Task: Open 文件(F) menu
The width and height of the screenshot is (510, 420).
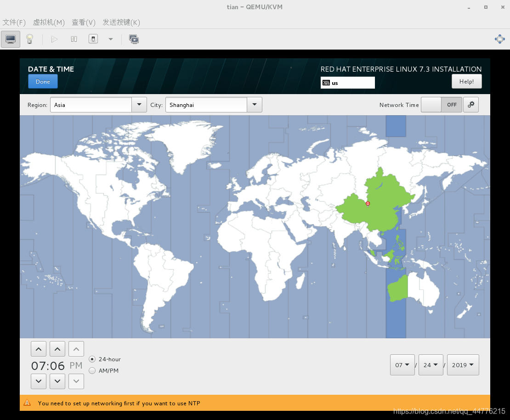Action: tap(14, 22)
